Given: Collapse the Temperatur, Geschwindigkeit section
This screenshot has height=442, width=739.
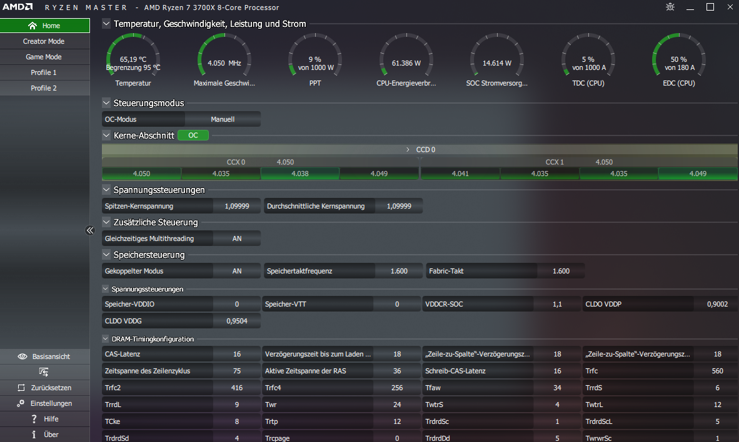Looking at the screenshot, I should (x=106, y=24).
